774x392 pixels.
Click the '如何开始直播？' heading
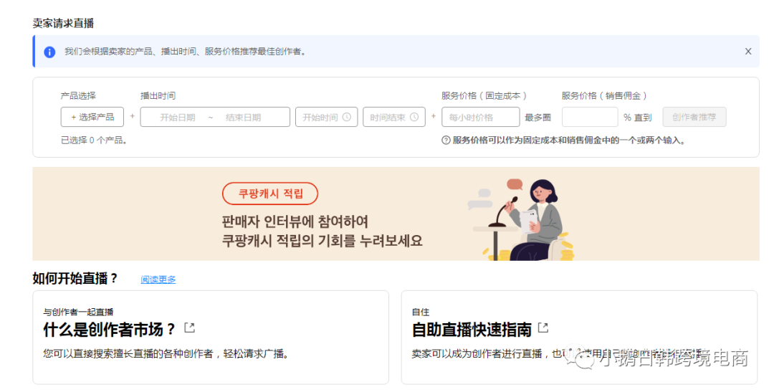pos(75,279)
